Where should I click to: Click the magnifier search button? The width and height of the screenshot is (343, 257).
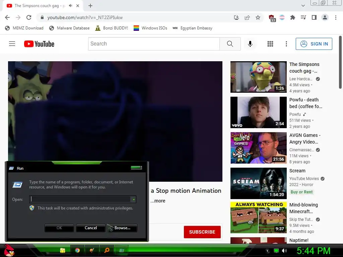[x=230, y=44]
